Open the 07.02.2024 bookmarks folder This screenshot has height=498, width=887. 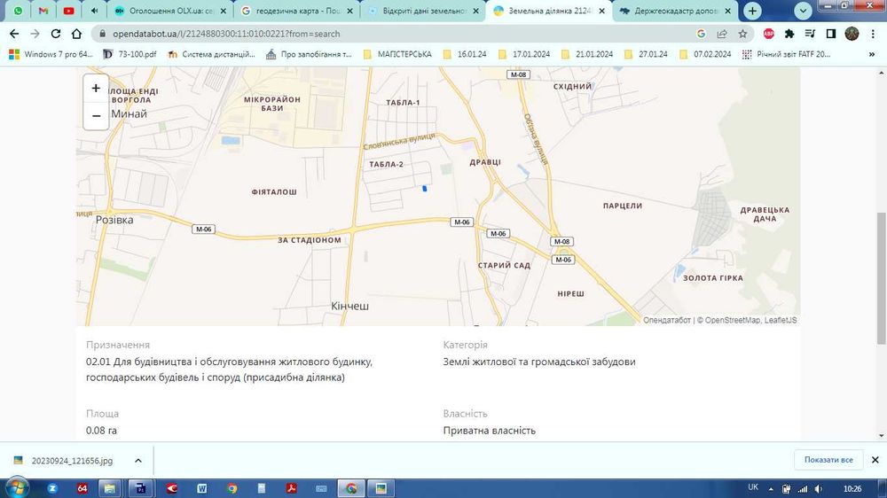point(705,54)
